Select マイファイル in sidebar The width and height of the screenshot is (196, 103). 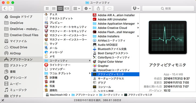[x=21, y=41]
